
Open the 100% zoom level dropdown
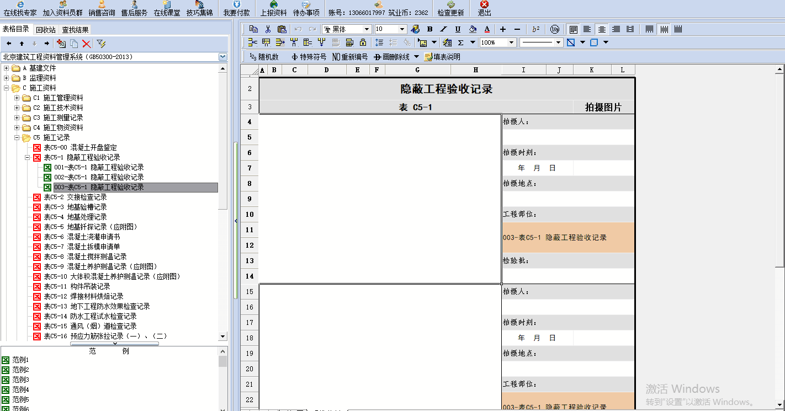click(511, 42)
